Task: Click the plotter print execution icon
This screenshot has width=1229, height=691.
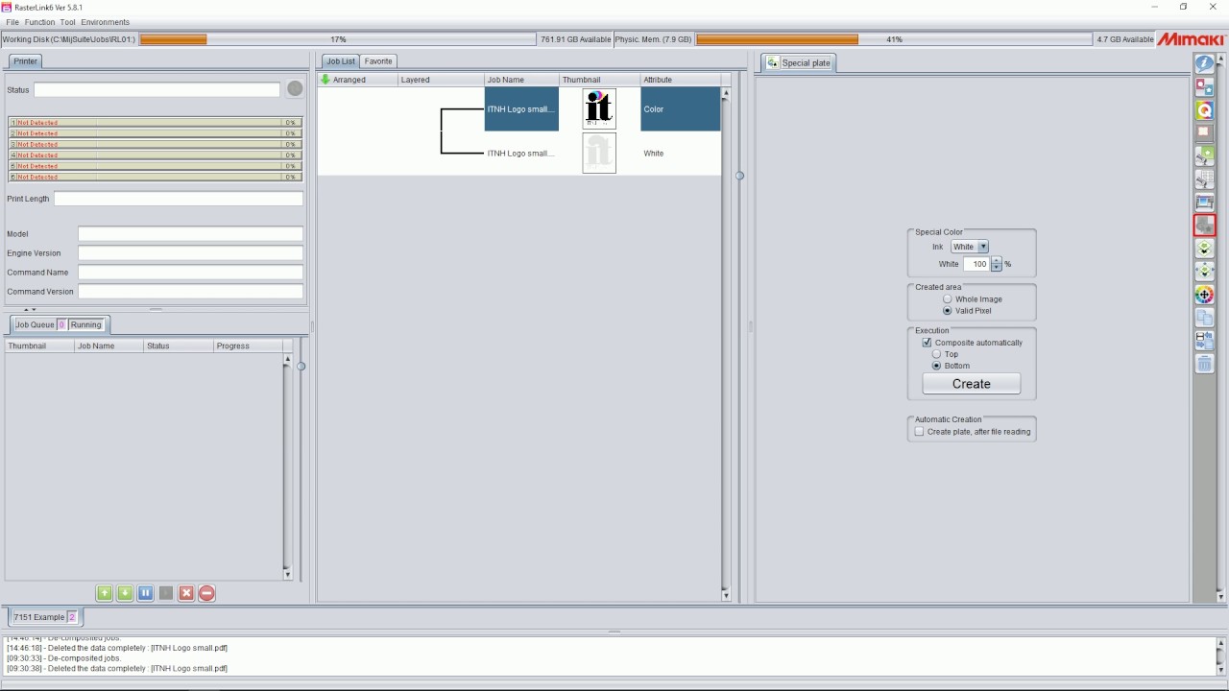Action: [1204, 203]
